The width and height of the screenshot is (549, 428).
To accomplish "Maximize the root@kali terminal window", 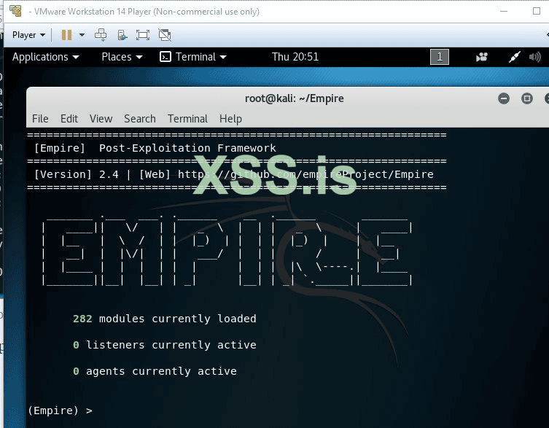I will tap(527, 98).
